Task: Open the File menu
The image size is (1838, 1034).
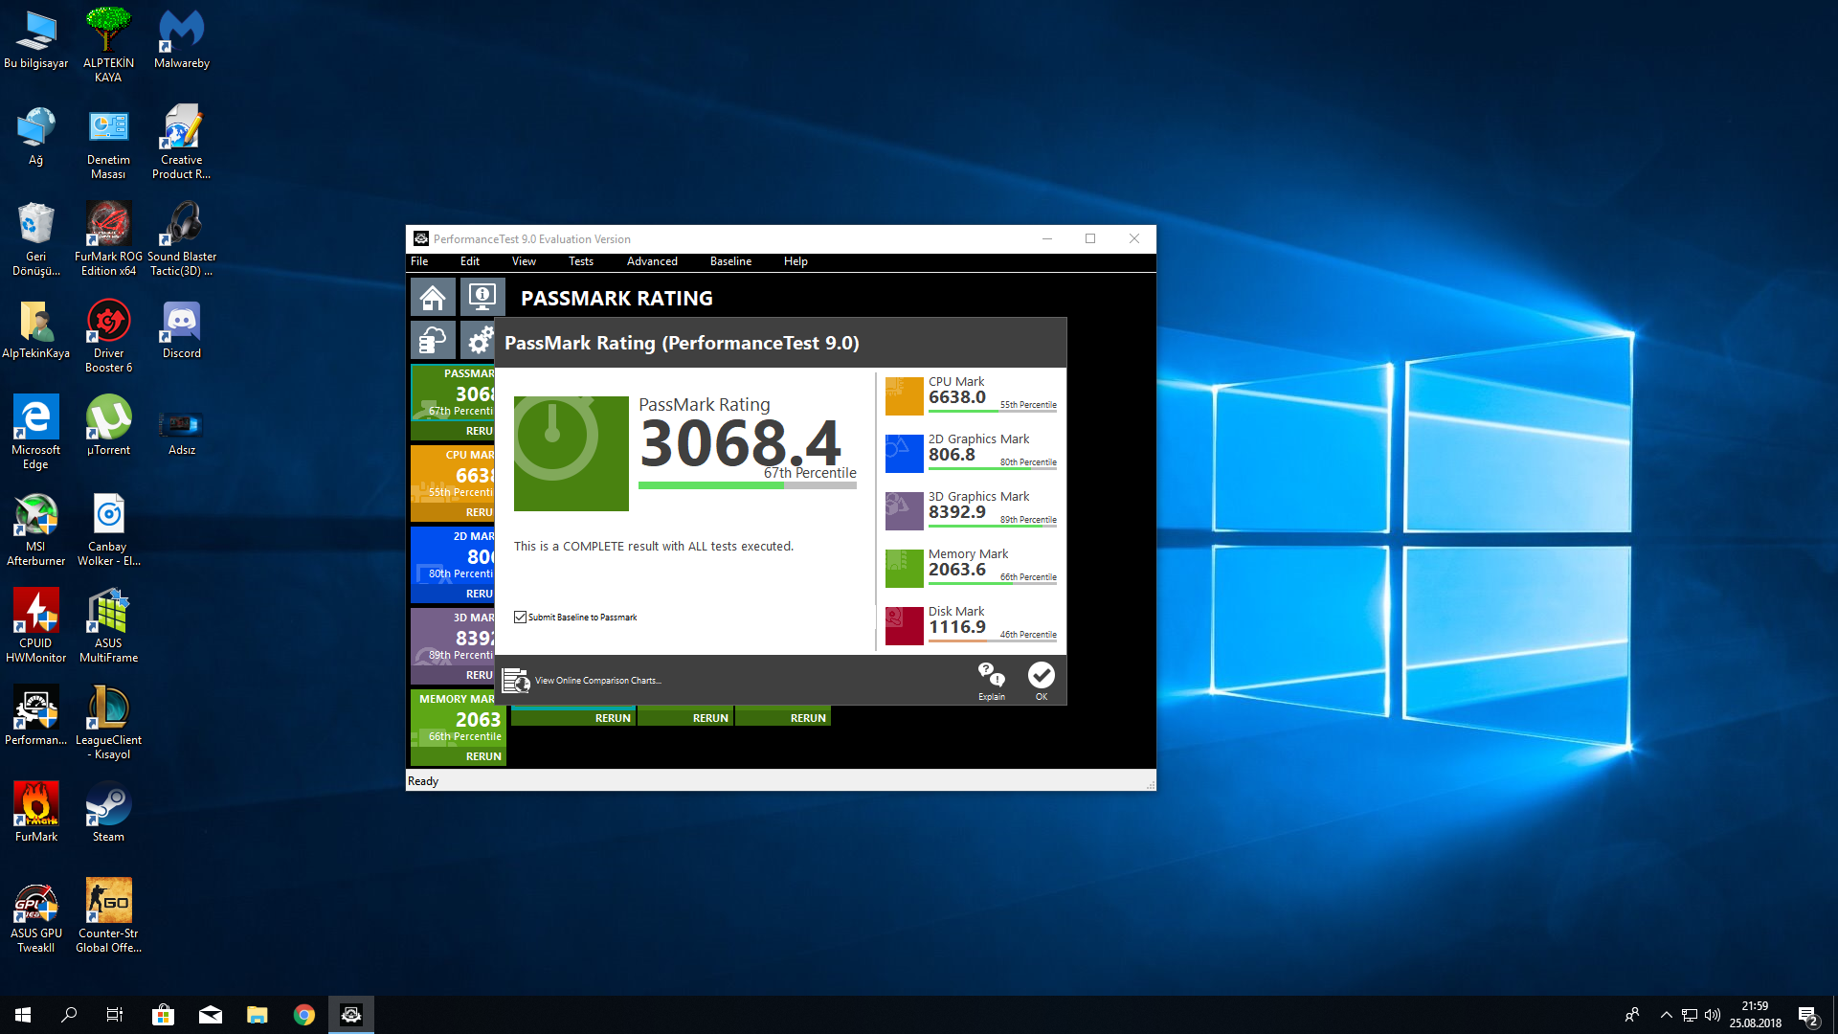Action: (x=419, y=261)
